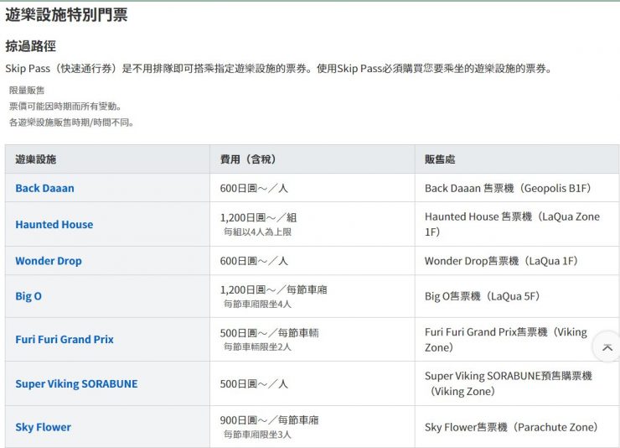Click the Back Daaan 600日圓 fee cell

click(x=254, y=188)
